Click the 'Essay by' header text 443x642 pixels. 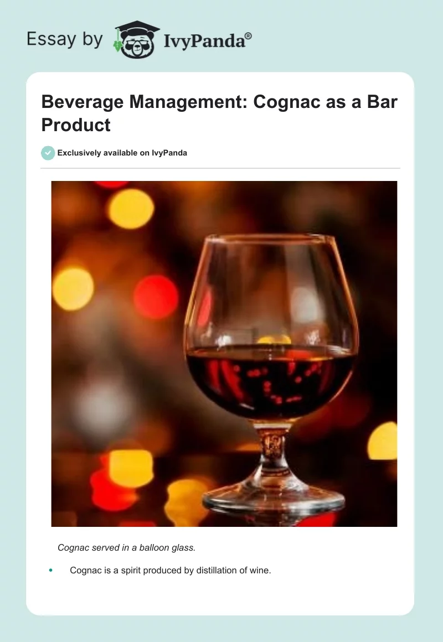pyautogui.click(x=65, y=39)
